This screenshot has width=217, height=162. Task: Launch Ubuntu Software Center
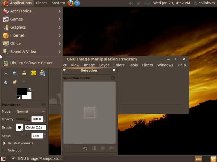[31, 63]
